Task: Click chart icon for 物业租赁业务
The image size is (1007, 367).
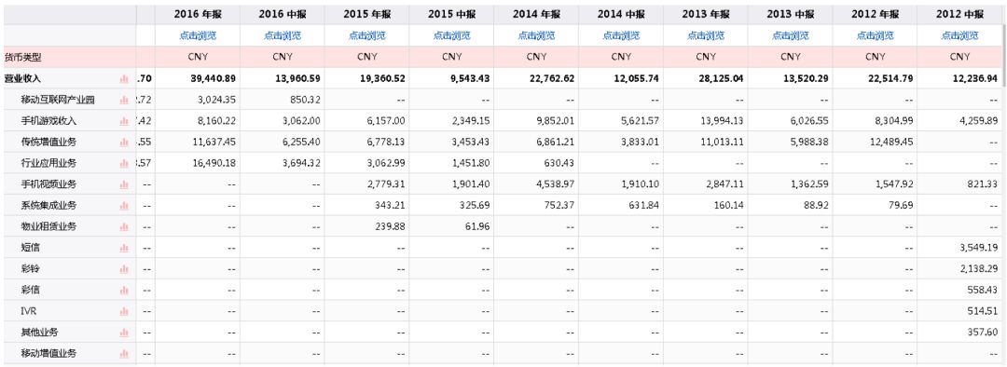Action: (x=124, y=227)
